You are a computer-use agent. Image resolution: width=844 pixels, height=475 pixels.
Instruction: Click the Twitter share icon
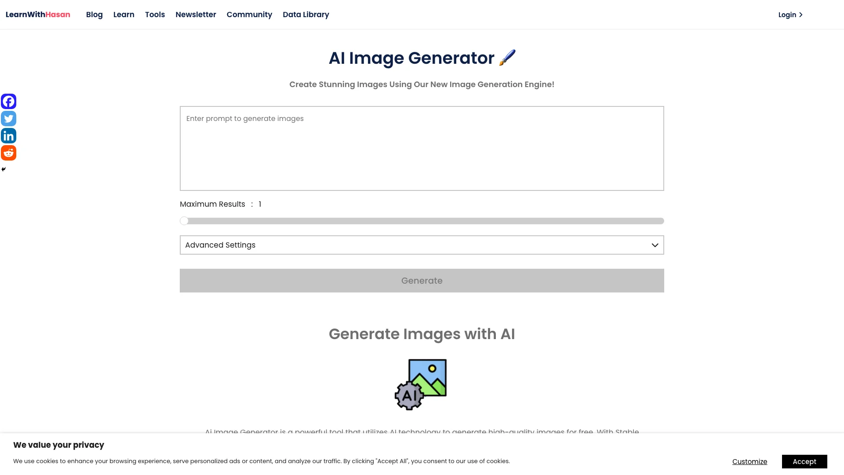8,118
